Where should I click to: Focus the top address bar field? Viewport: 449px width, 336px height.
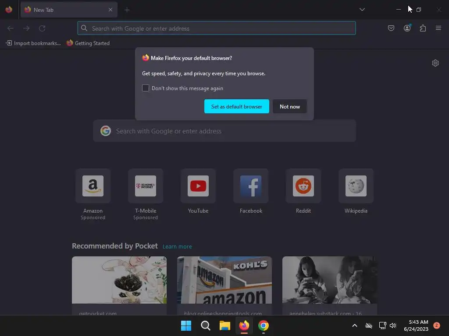point(217,28)
